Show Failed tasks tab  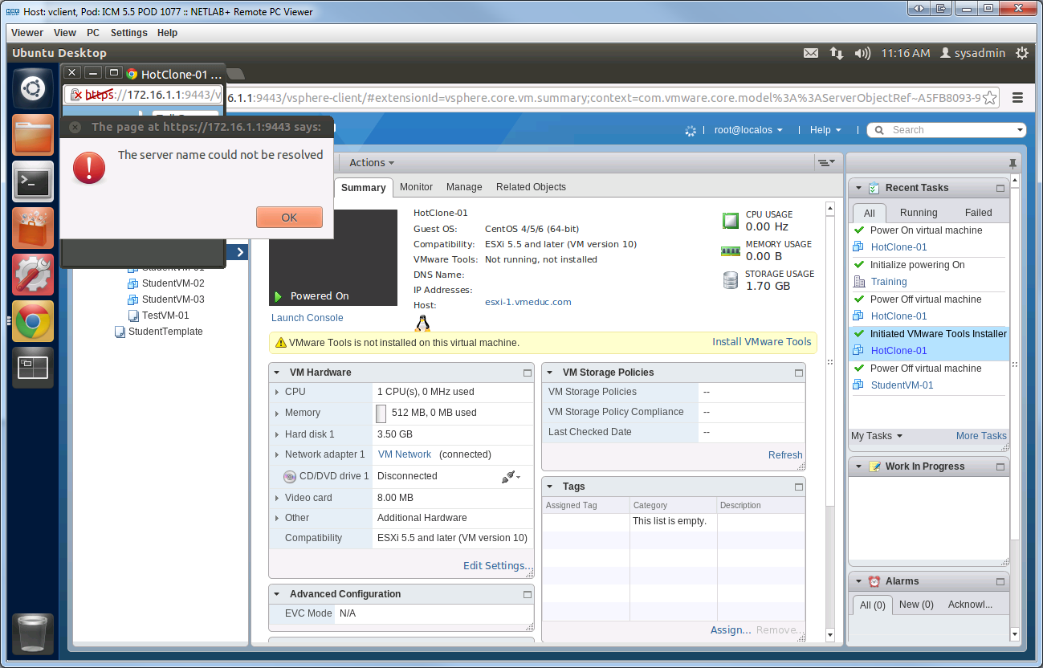978,213
